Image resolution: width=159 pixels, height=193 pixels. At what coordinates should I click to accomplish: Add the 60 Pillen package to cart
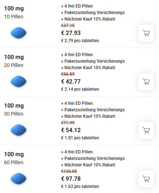click(146, 179)
